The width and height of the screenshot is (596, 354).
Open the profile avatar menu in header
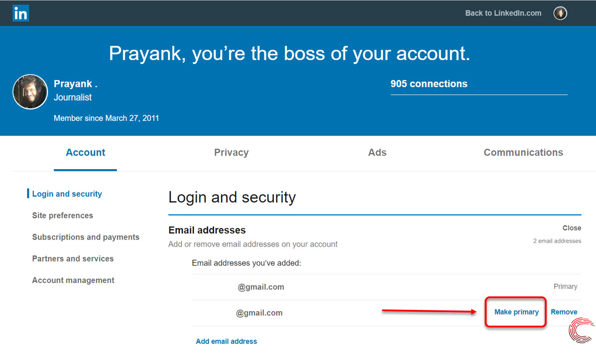click(560, 13)
